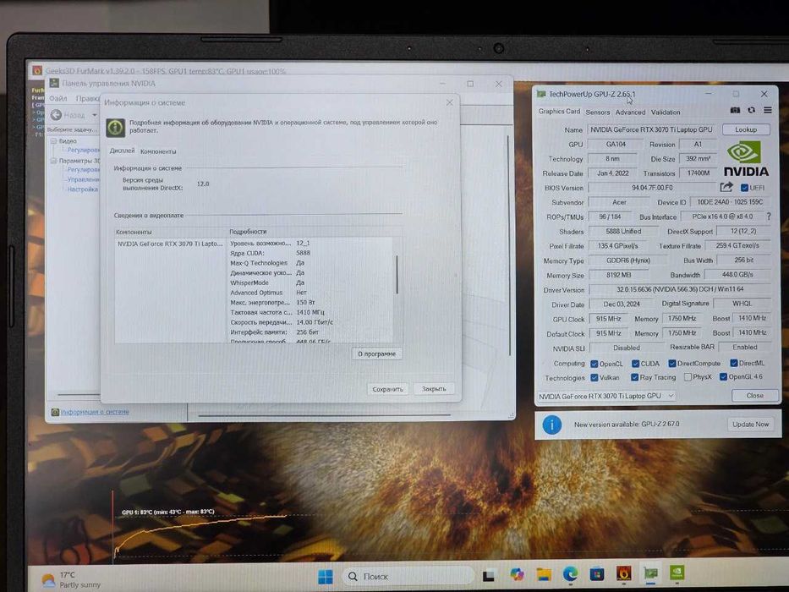Click the NVIDIA Control Panel Back arrow icon
Screen dimensions: 789x592
(x=56, y=115)
